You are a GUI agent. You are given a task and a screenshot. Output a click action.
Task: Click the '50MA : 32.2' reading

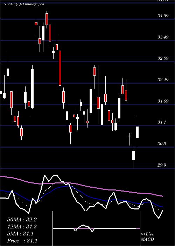point(22,220)
